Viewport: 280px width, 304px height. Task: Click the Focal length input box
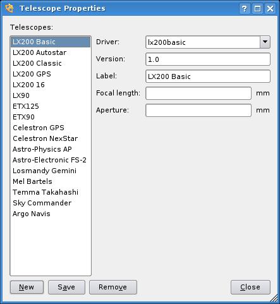click(198, 93)
